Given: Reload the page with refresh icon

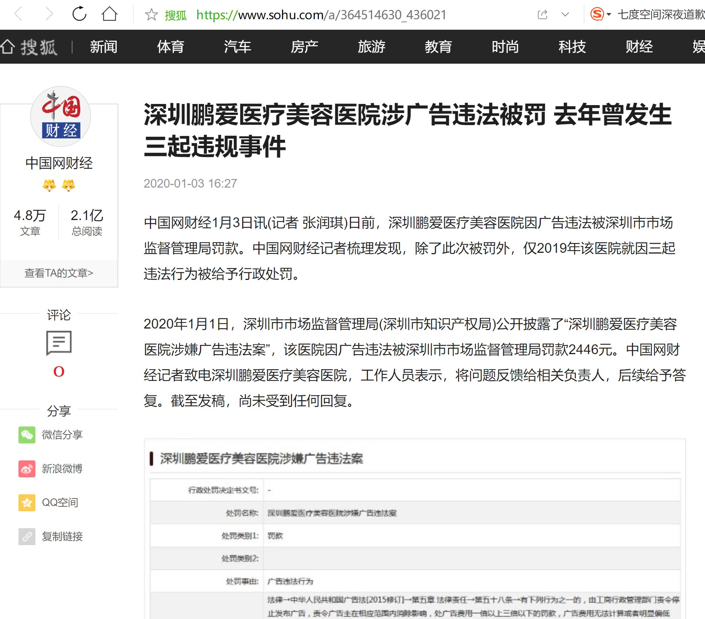Looking at the screenshot, I should 79,14.
